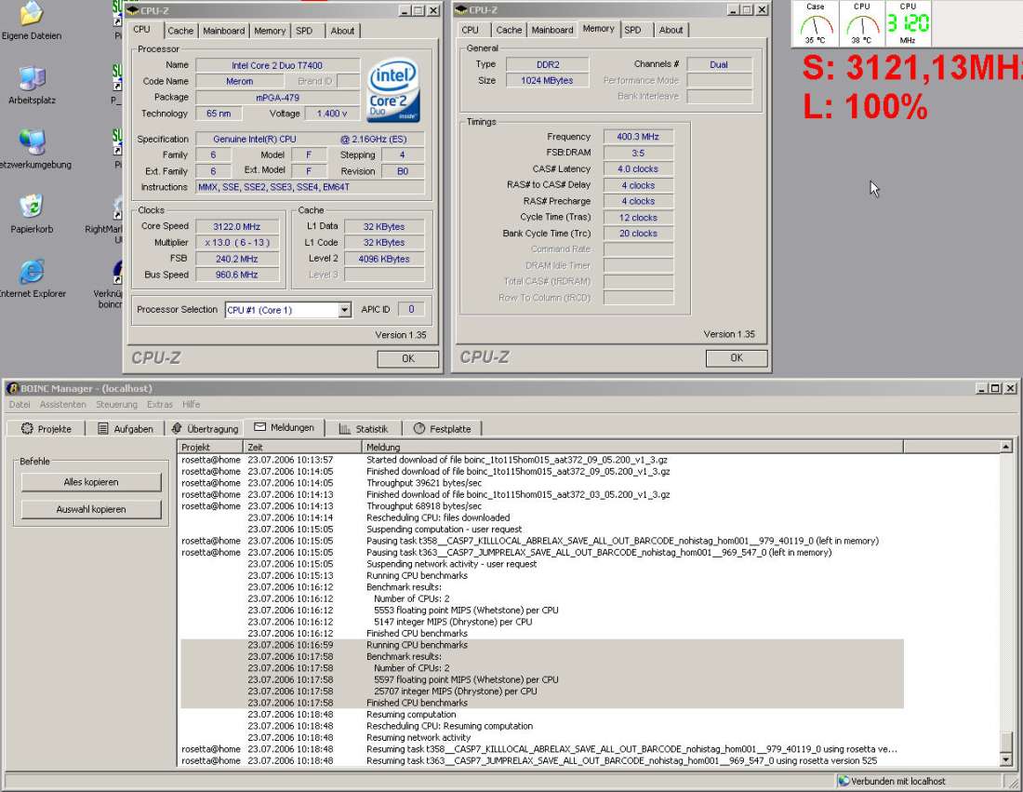Open the Statistik tab in BOINC
The height and width of the screenshot is (792, 1023).
point(364,428)
